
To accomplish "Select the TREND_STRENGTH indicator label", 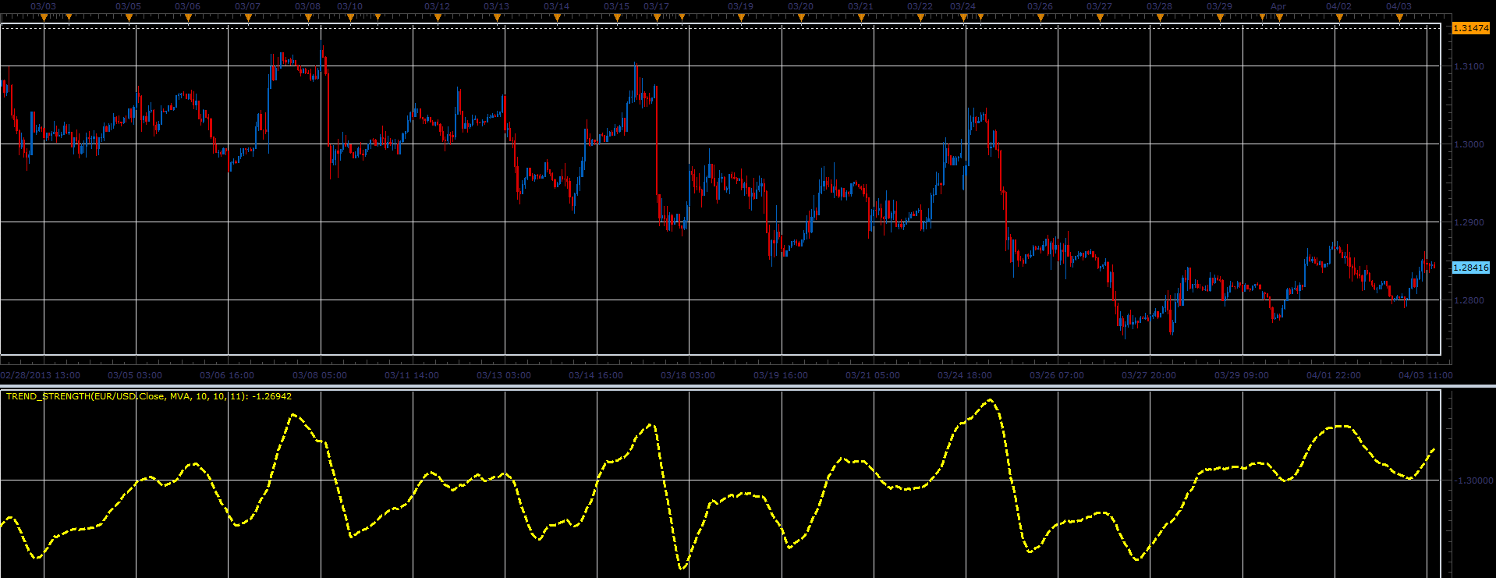I will [149, 396].
